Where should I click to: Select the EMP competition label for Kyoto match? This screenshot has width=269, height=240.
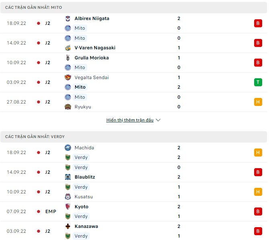pos(51,212)
